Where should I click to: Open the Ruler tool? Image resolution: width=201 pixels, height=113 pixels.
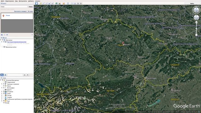point(68,3)
